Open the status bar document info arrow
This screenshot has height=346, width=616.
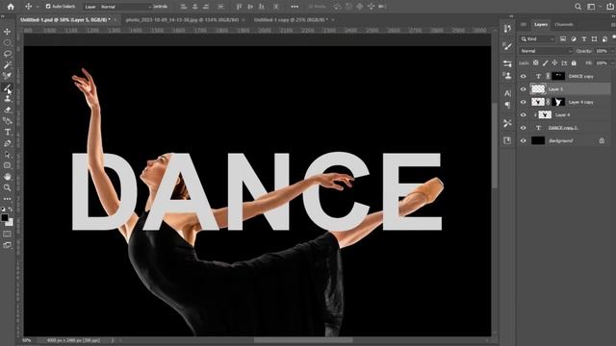coord(113,340)
